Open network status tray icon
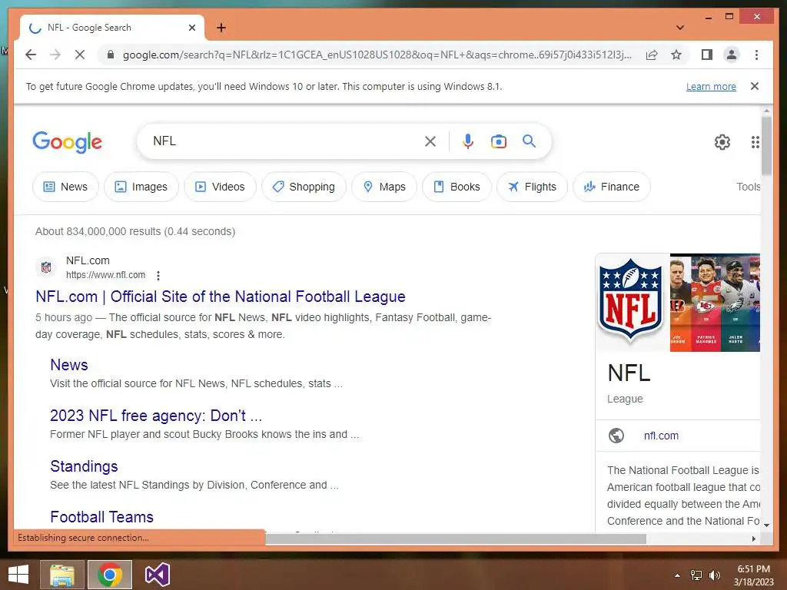The width and height of the screenshot is (787, 590). tap(696, 575)
